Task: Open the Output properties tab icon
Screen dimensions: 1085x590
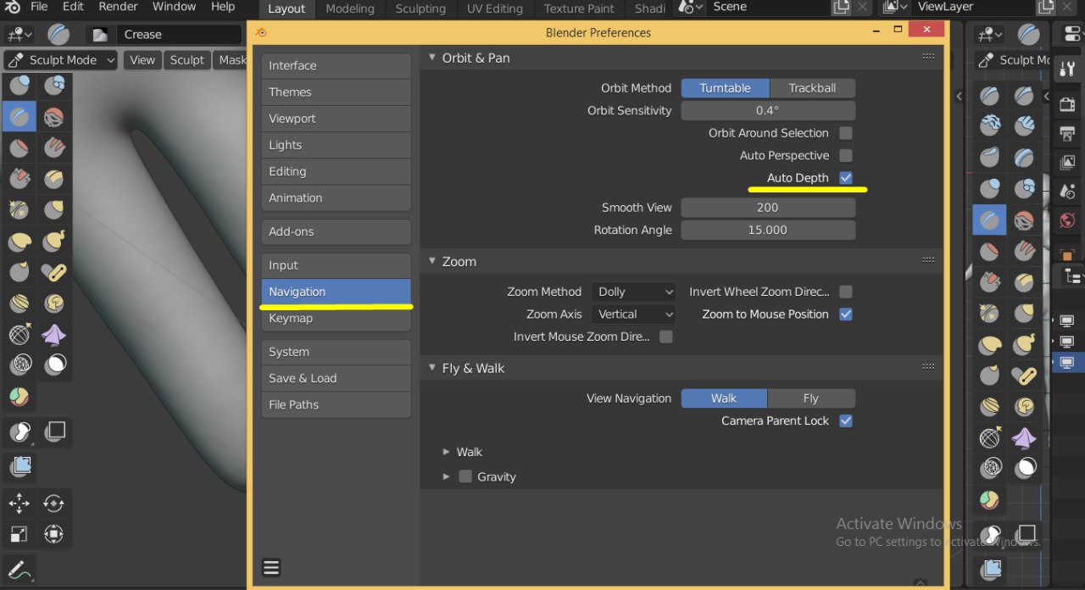Action: click(1068, 133)
